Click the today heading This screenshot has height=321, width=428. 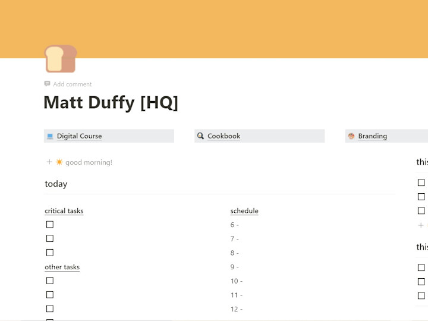point(56,184)
